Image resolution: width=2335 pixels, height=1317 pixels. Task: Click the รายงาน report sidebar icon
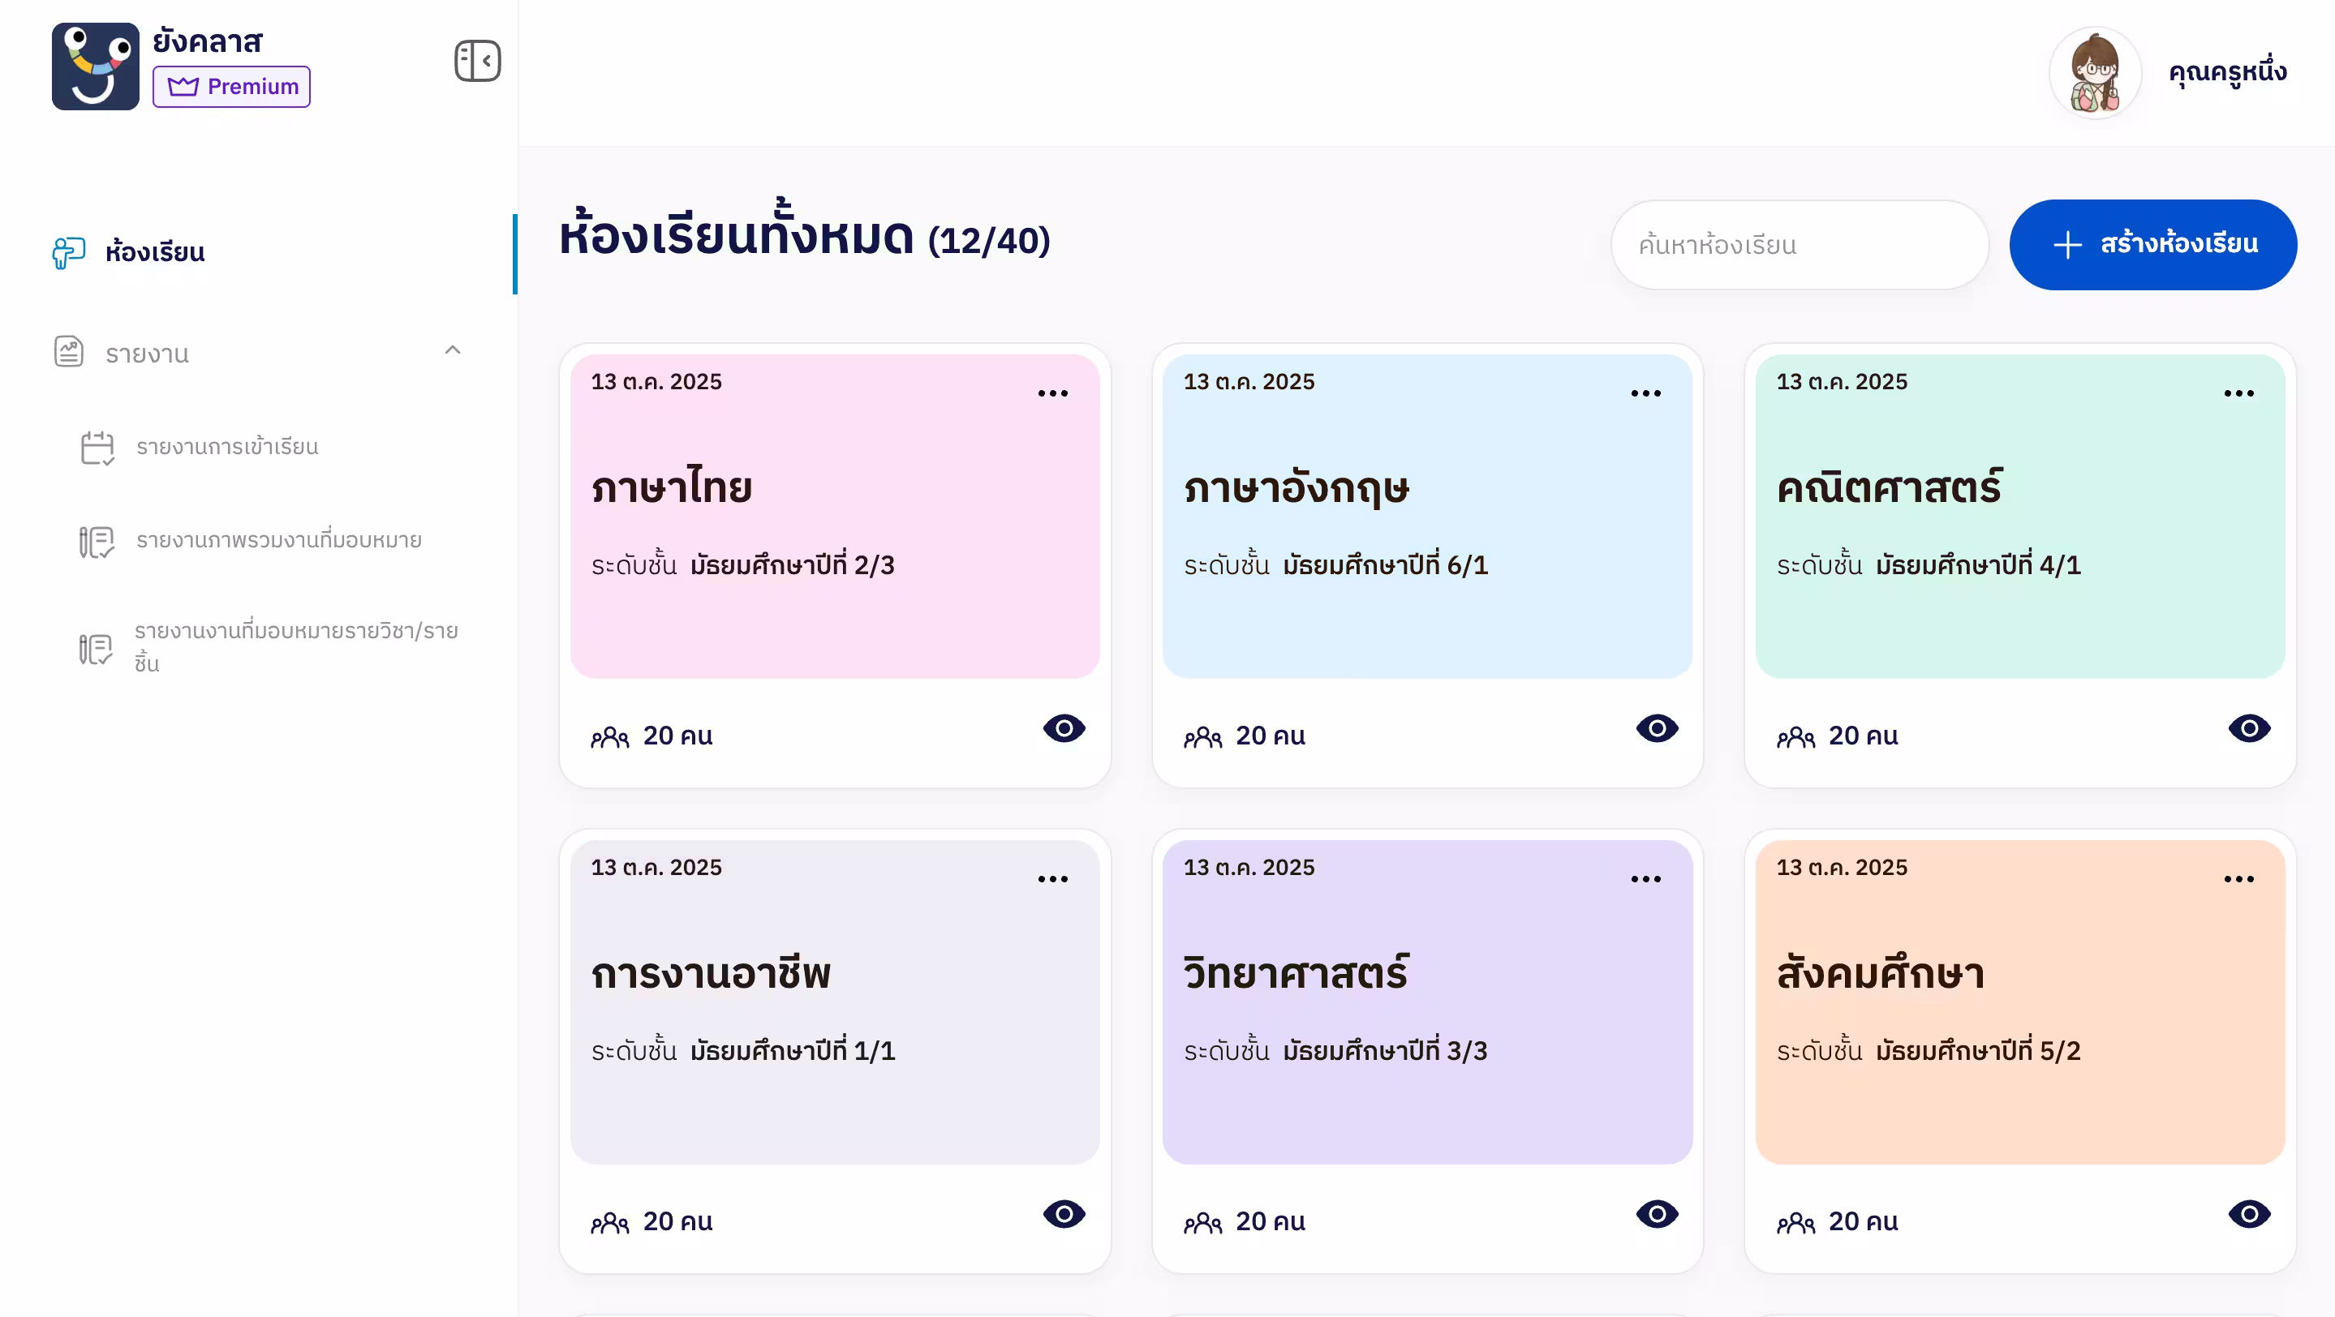click(x=69, y=352)
